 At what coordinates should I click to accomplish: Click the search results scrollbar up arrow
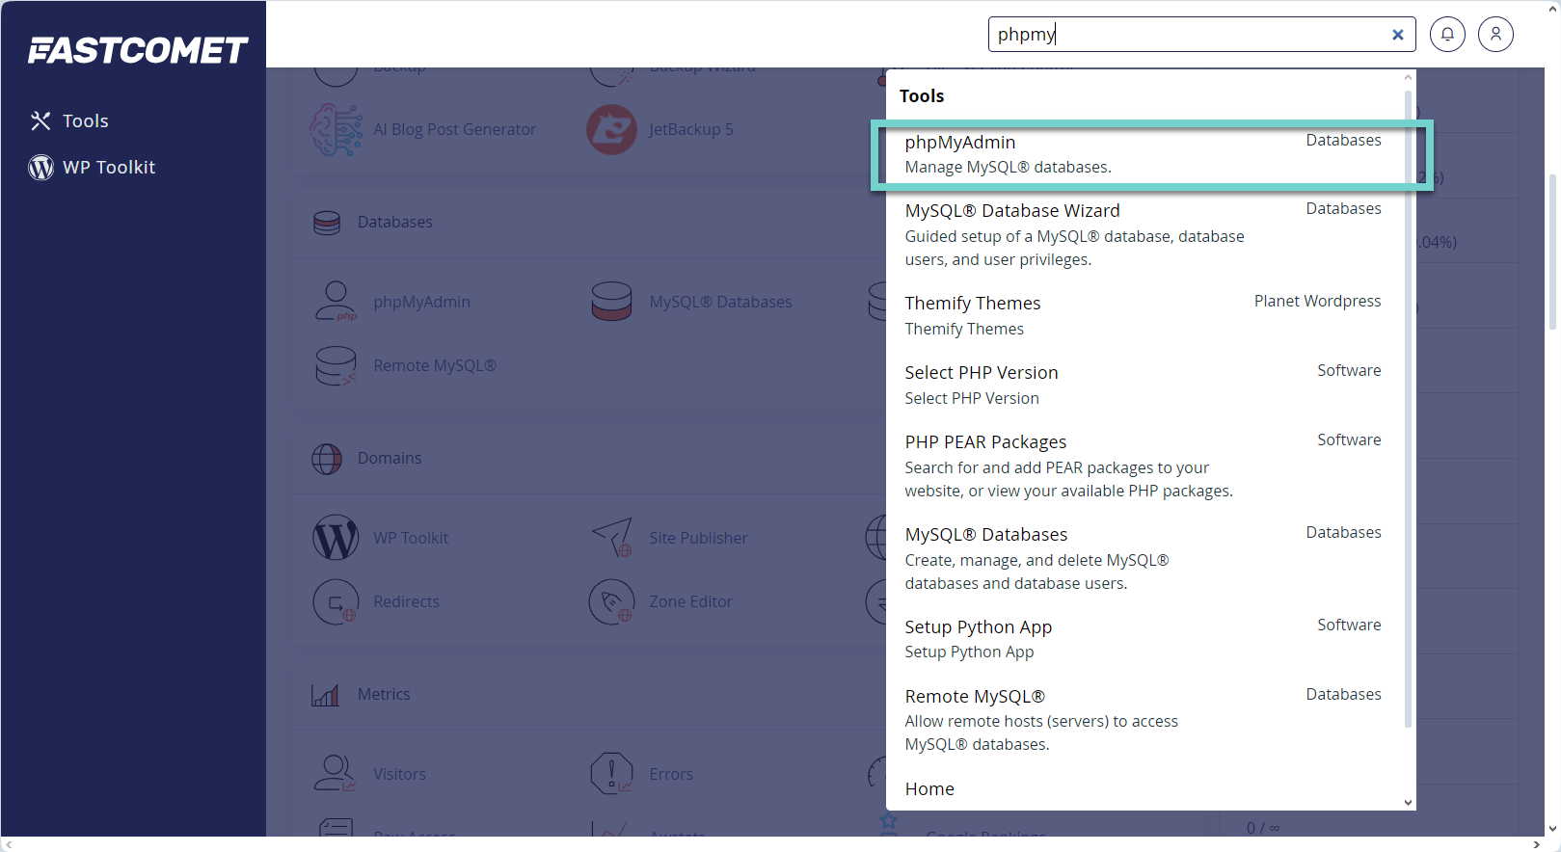click(x=1408, y=77)
